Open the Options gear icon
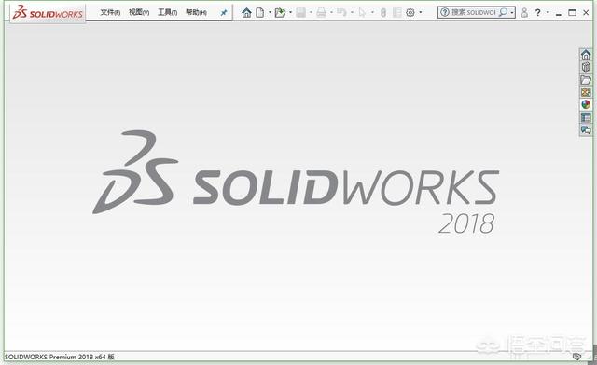This screenshot has height=365, width=597. click(x=410, y=12)
